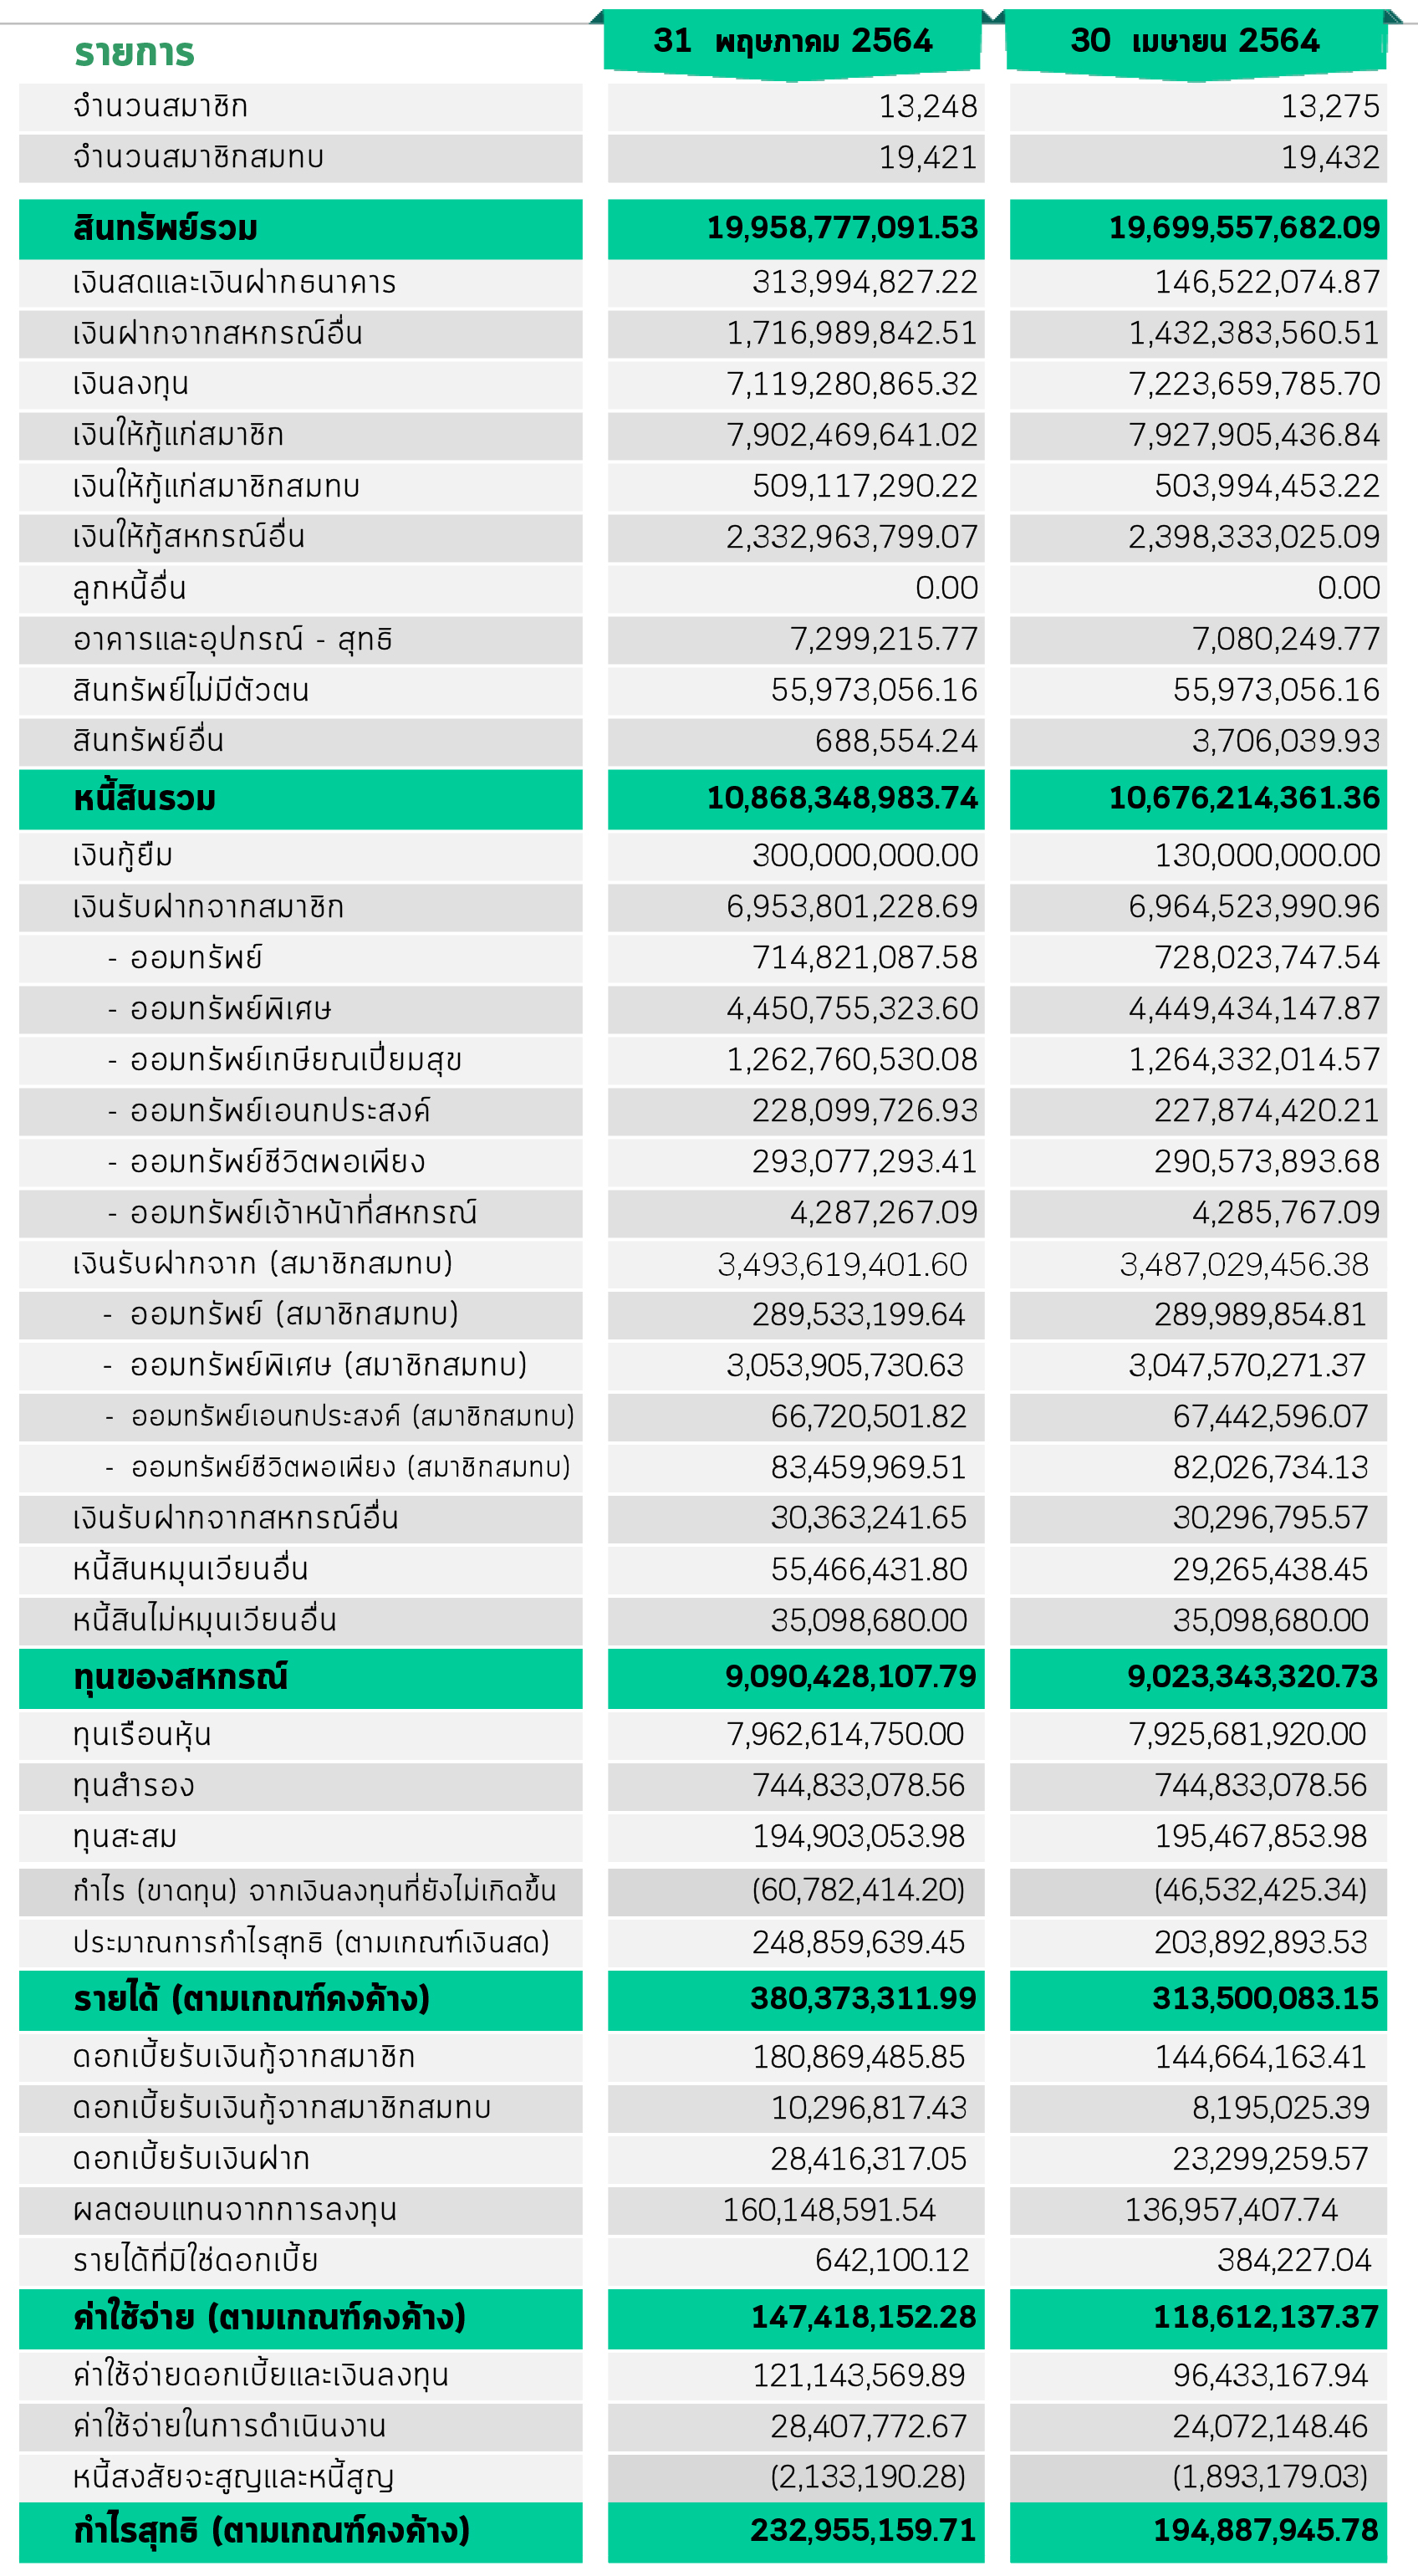Click ค่าใช้จ่าย (ตามเกณฑ์คงค้าง) header row
The height and width of the screenshot is (2576, 1418).
click(x=301, y=2318)
